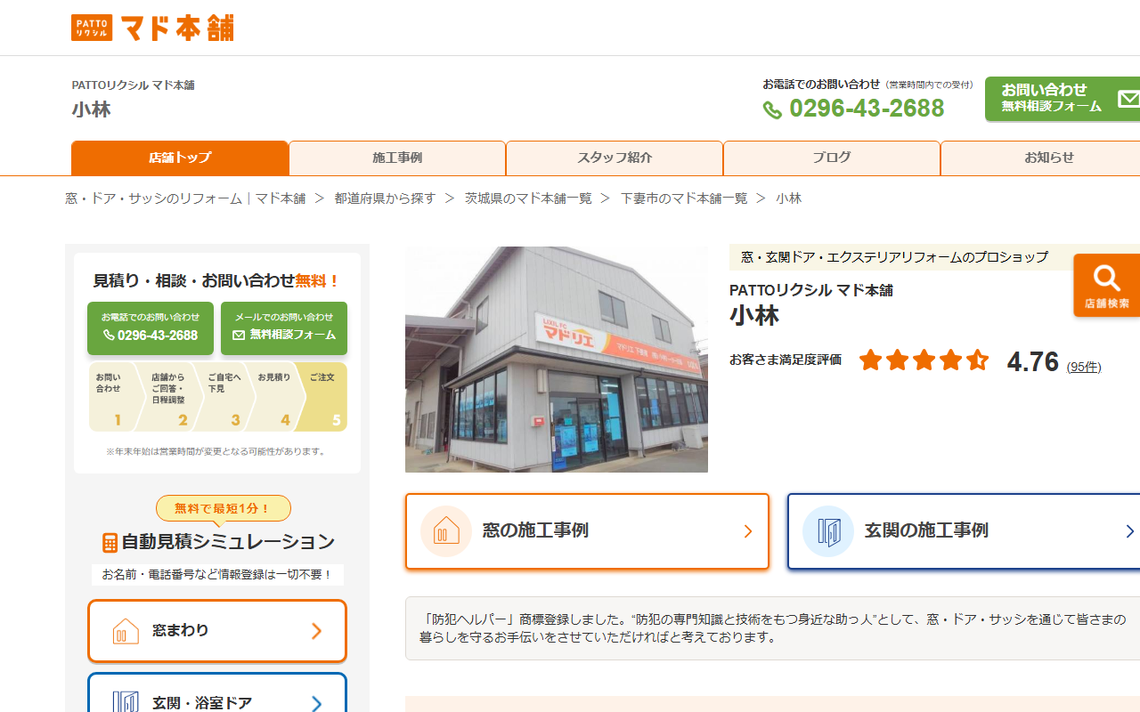Click step 2 店舗からご回答・日程調整
This screenshot has width=1140, height=712.
point(169,397)
